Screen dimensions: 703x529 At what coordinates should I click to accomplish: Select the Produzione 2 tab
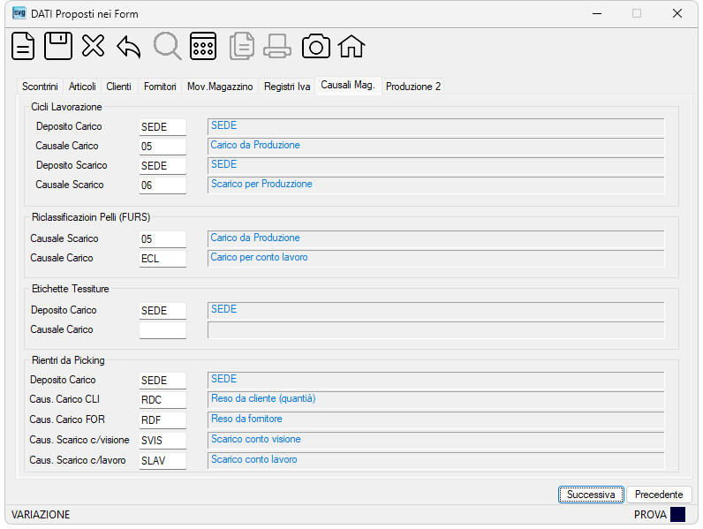[413, 87]
